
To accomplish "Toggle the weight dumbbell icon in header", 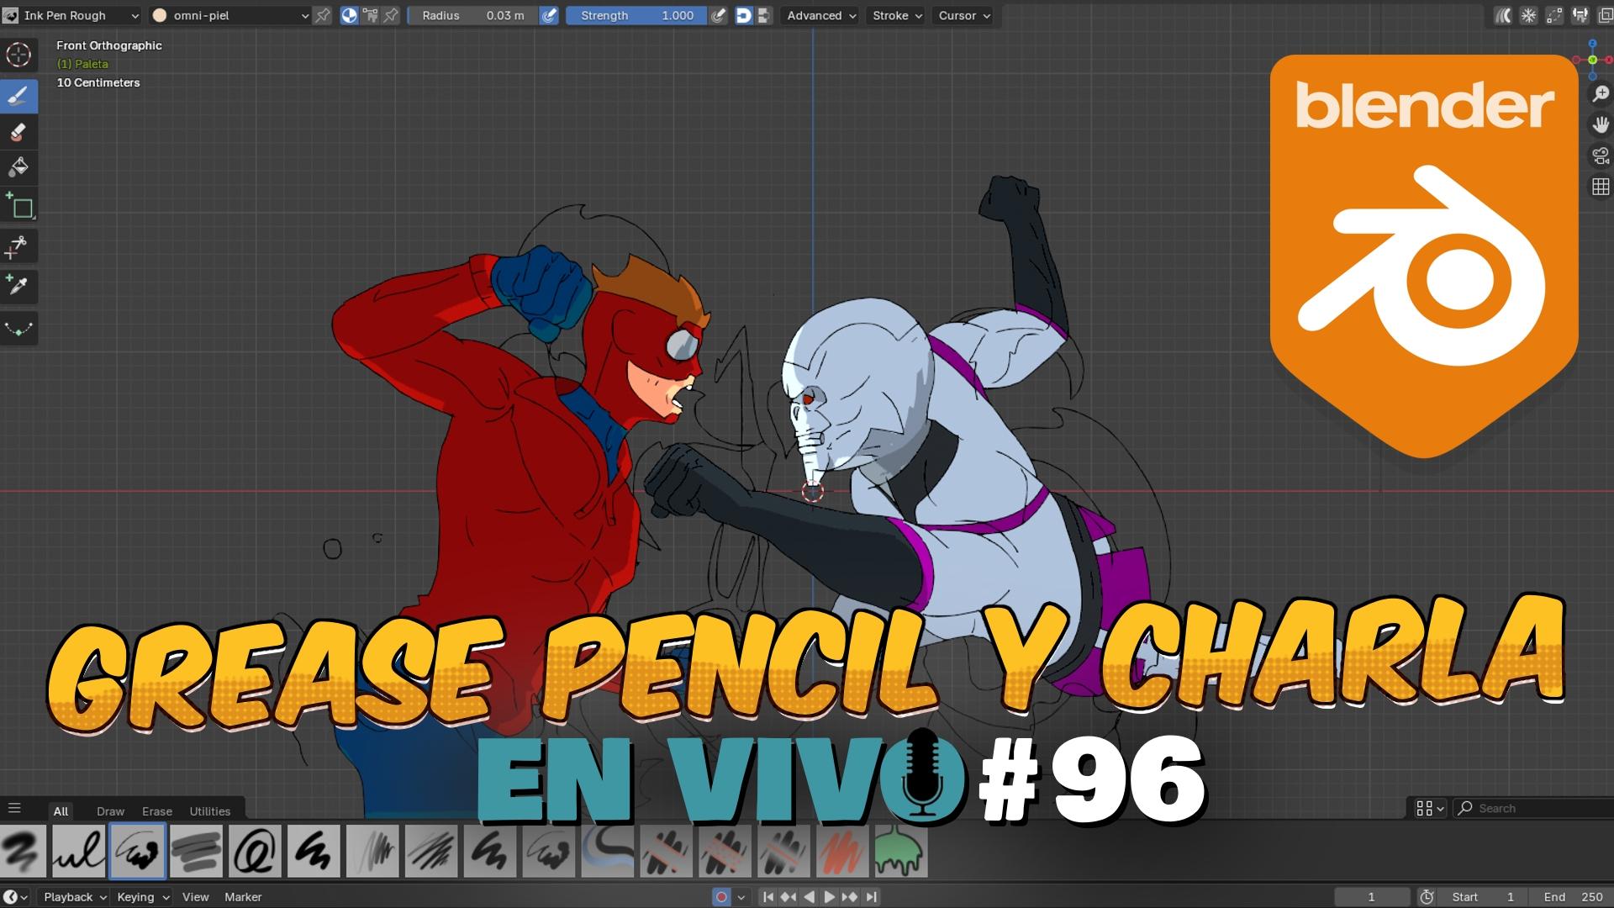I will [x=1580, y=15].
